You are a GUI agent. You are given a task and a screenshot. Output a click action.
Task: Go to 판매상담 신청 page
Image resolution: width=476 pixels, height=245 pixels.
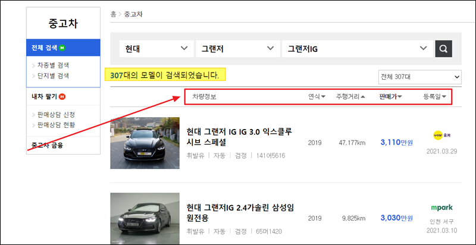56,115
